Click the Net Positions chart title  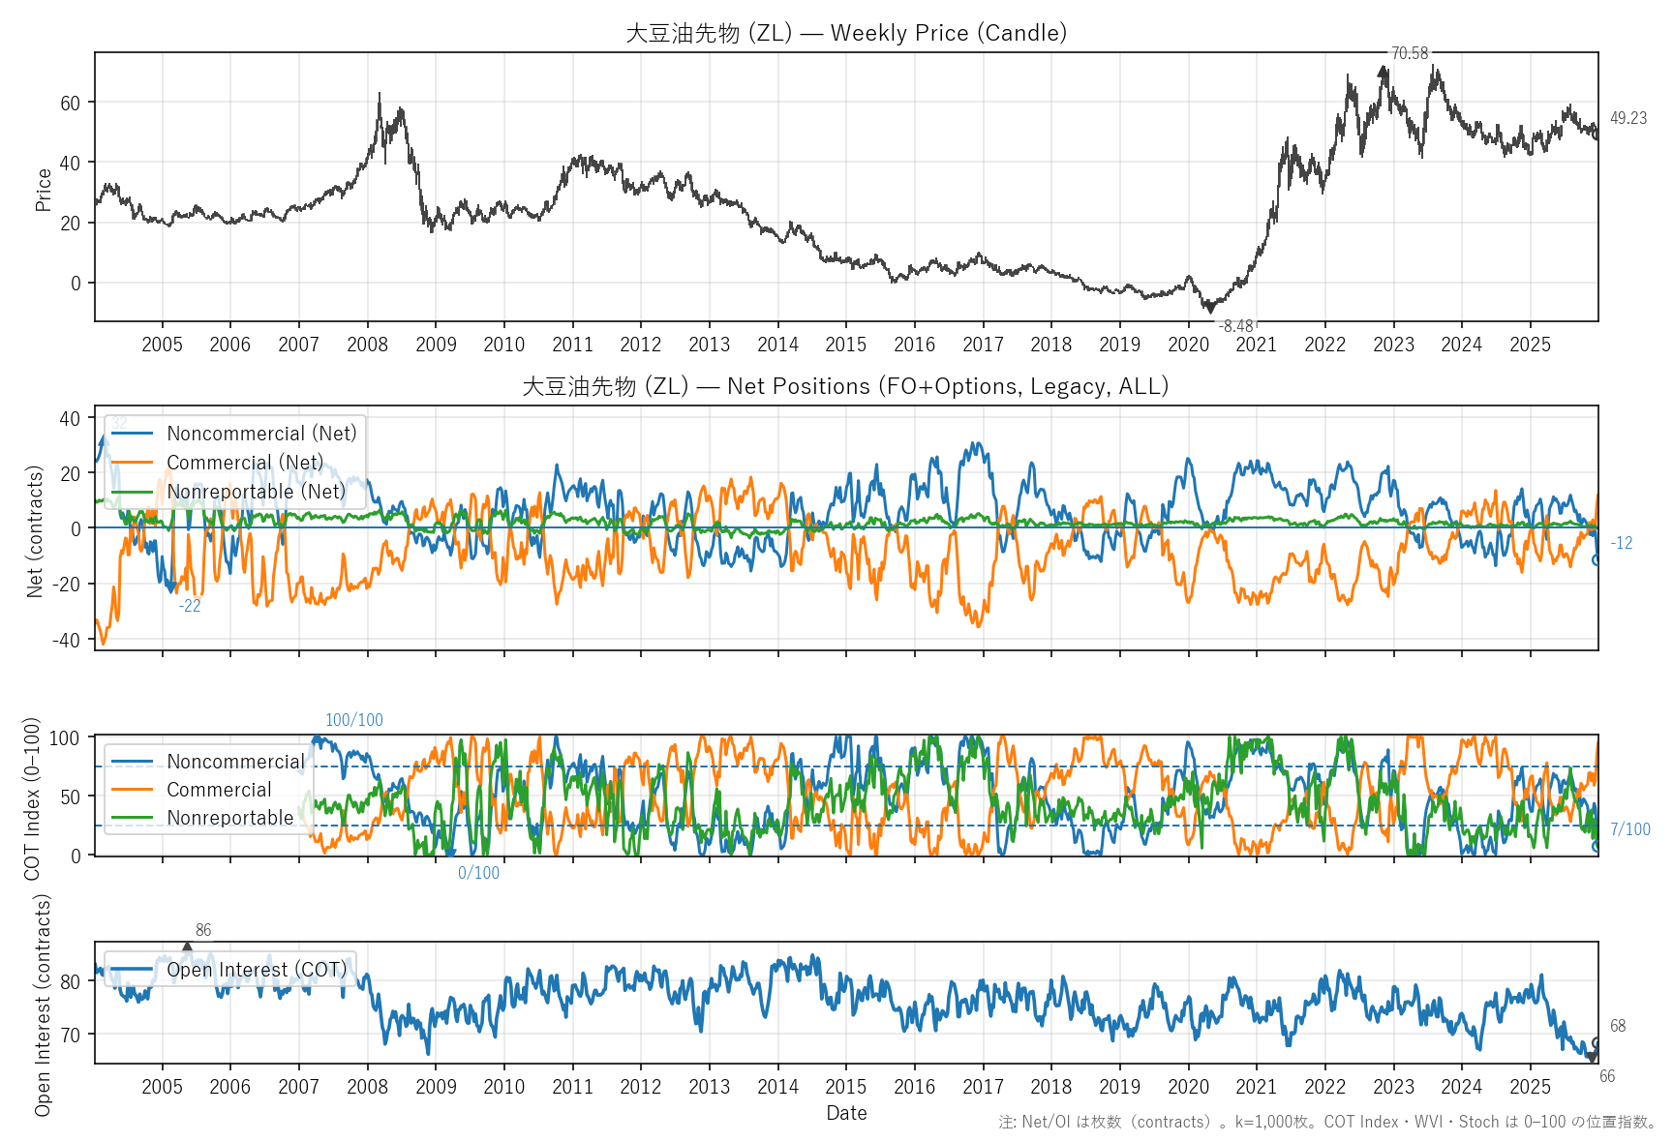click(x=846, y=386)
